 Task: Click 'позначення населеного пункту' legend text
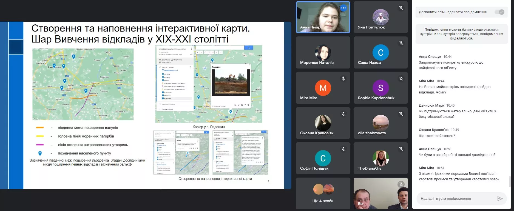pos(84,153)
